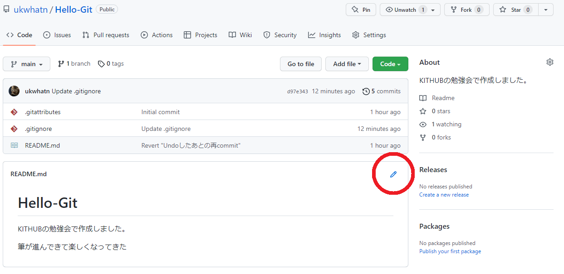The image size is (564, 274).
Task: Expand the Add file dropdown
Action: (x=347, y=63)
